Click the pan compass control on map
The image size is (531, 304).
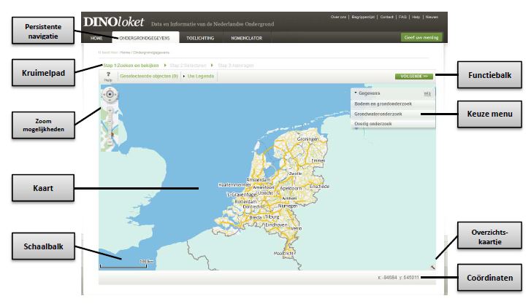[110, 94]
